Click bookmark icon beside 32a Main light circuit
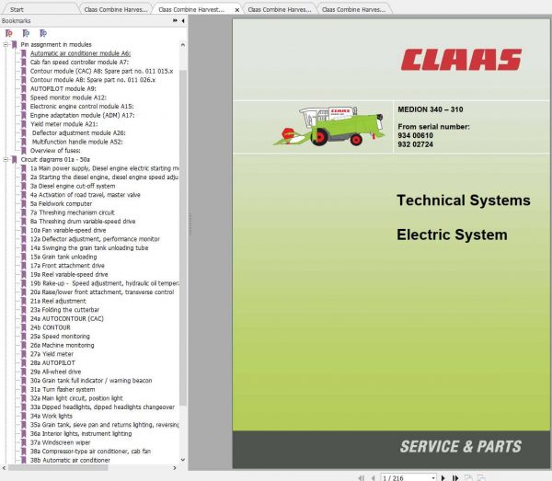552x481 pixels. 24,398
